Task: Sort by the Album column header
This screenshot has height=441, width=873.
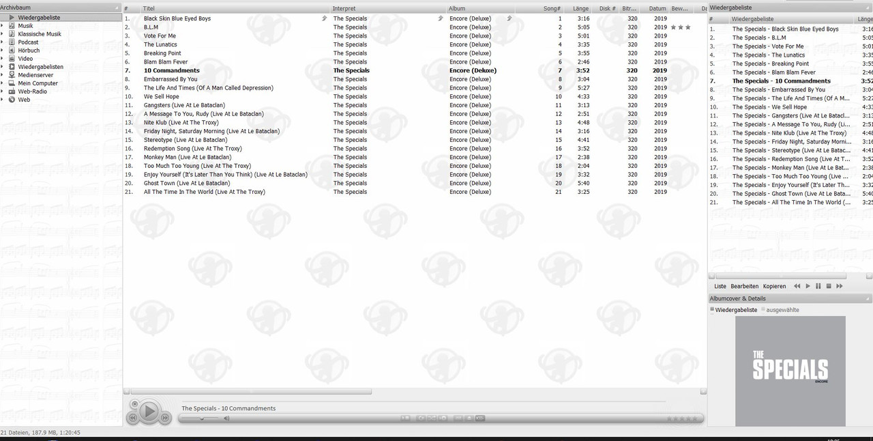Action: coord(481,8)
